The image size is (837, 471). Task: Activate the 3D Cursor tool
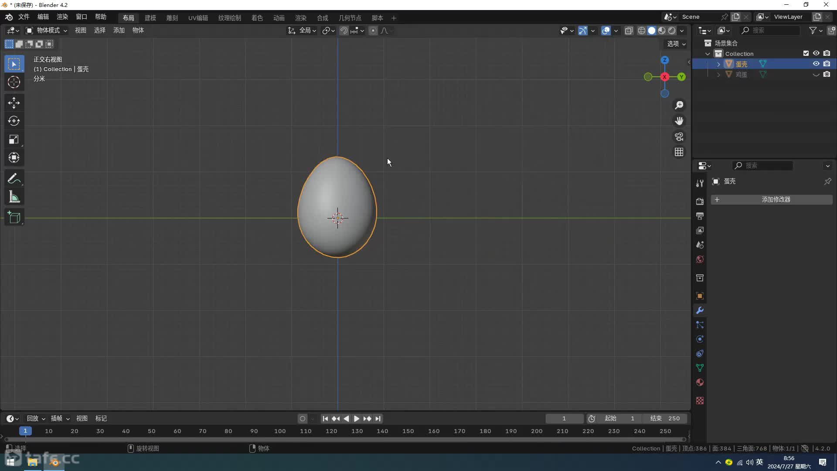[x=14, y=82]
